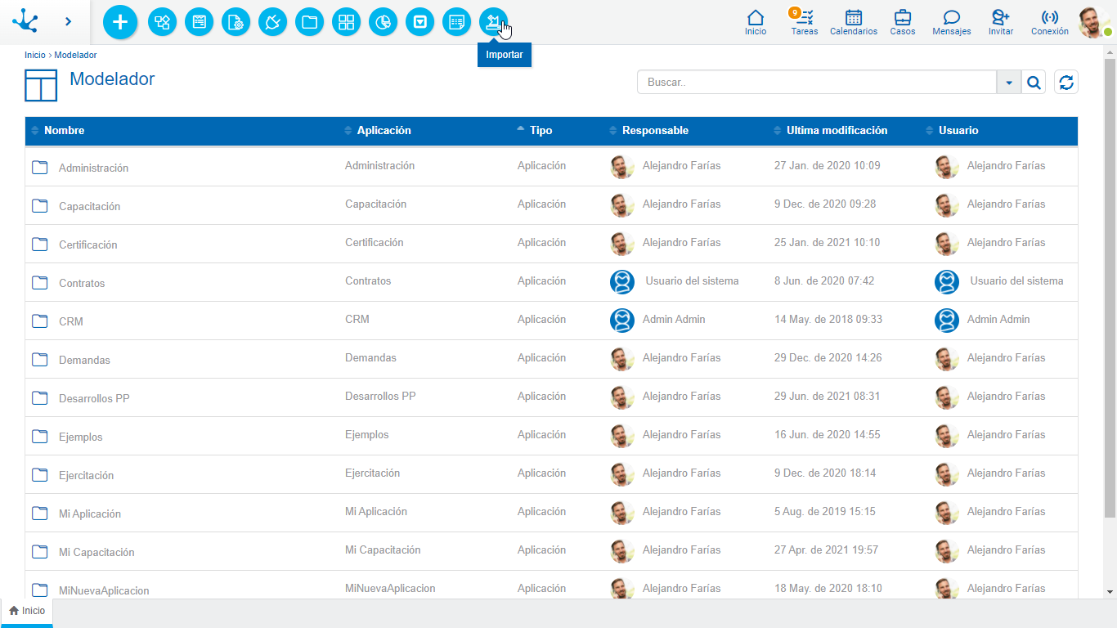
Task: Click the magnifying glass search button
Action: 1034,82
